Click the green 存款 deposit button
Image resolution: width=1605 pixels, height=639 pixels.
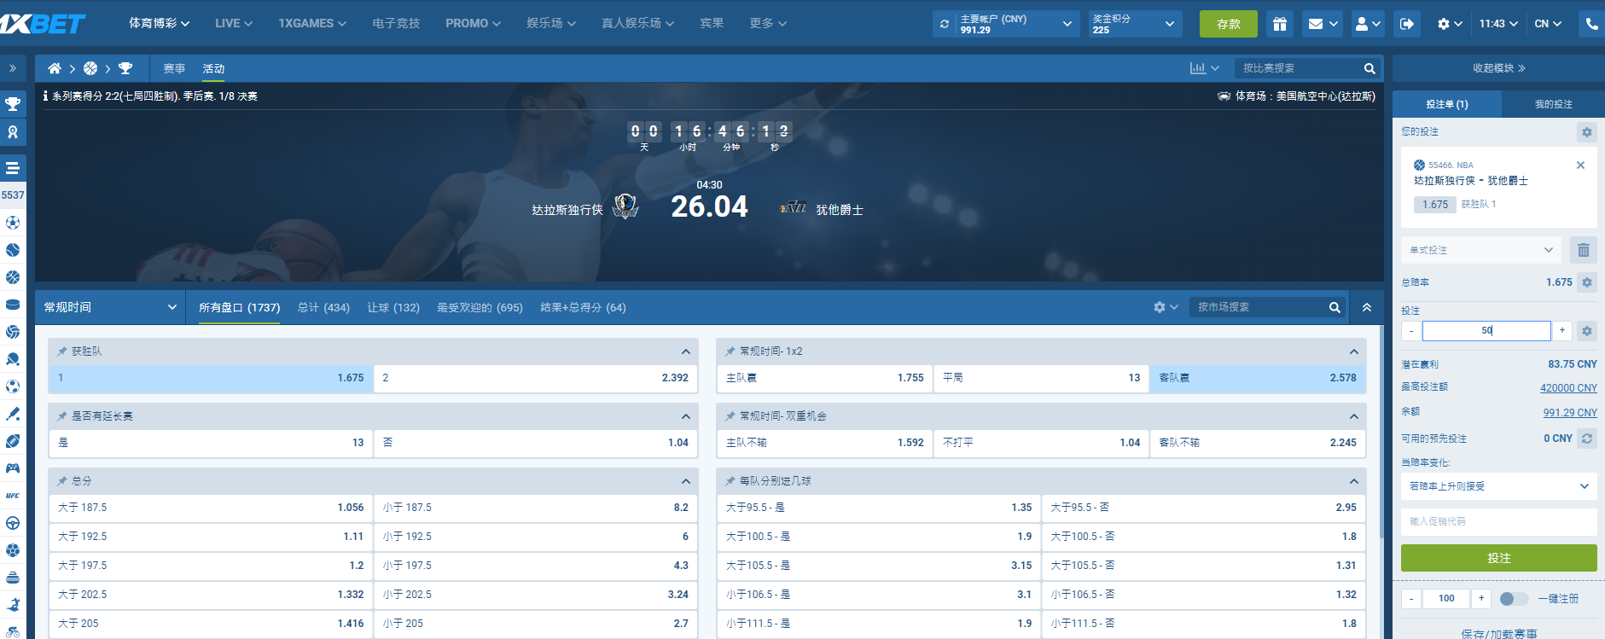tap(1228, 24)
